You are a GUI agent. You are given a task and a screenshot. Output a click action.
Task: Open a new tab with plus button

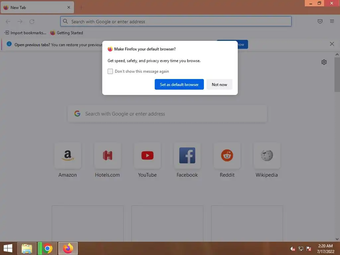coord(81,8)
